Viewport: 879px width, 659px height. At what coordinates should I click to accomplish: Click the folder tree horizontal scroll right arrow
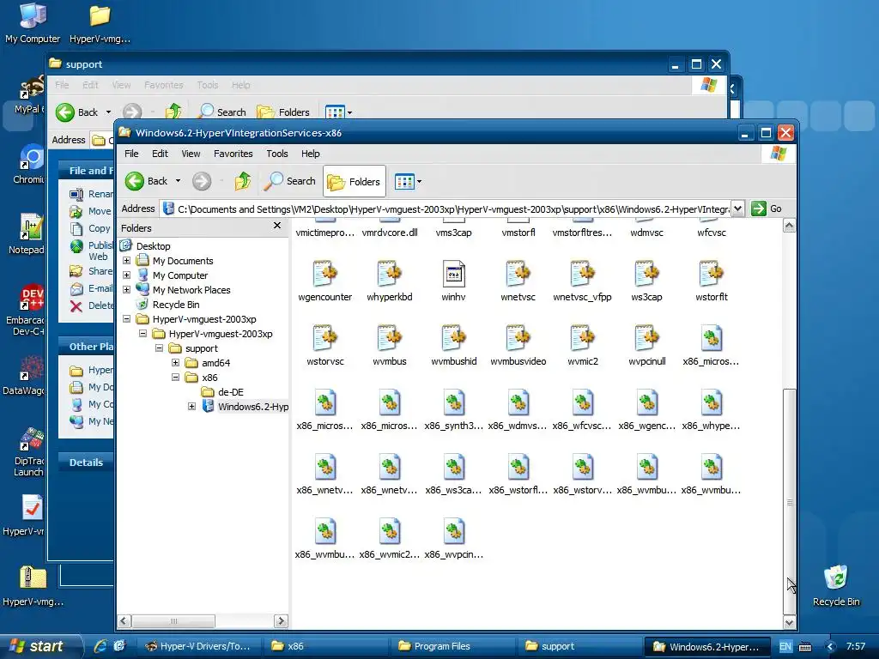pyautogui.click(x=281, y=621)
